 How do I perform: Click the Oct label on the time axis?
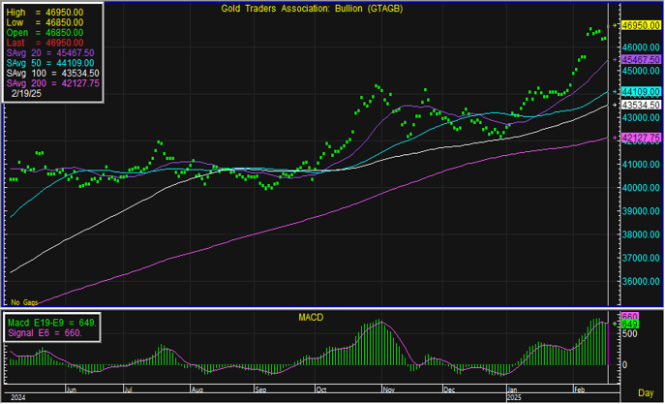(322, 387)
